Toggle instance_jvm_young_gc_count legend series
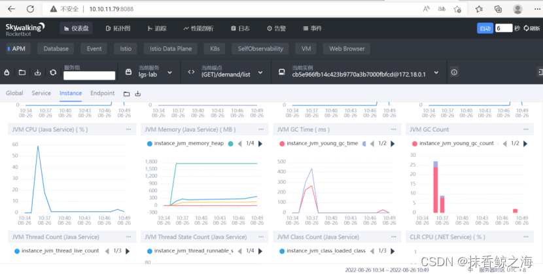 (453, 143)
